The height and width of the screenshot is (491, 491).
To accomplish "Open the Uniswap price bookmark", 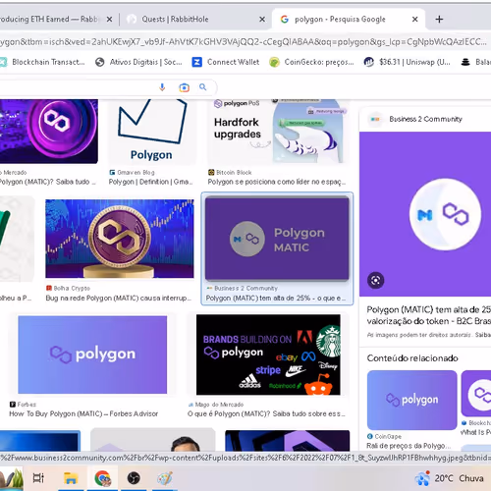I will [x=408, y=62].
